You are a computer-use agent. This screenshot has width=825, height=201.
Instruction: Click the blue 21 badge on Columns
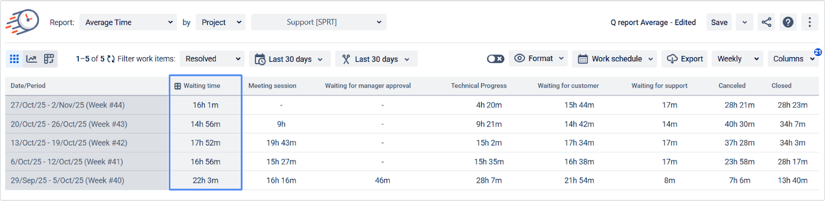(818, 52)
